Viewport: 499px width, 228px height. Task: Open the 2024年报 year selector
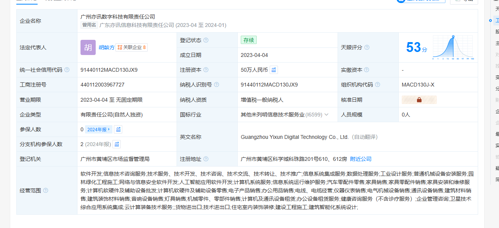[98, 129]
